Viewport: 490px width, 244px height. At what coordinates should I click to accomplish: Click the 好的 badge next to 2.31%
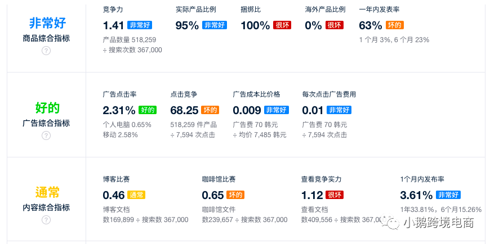coord(148,110)
